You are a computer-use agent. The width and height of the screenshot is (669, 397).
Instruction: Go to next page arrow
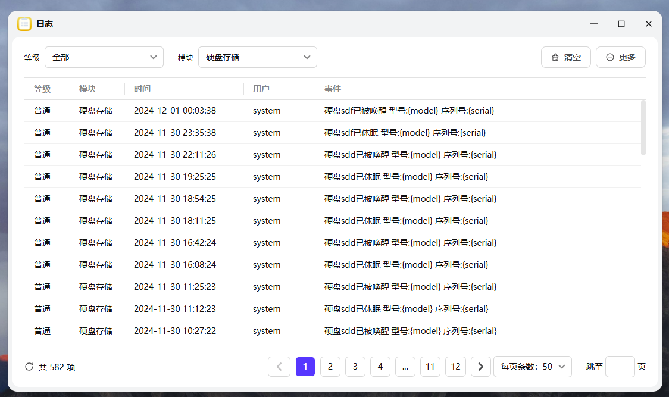pyautogui.click(x=481, y=367)
